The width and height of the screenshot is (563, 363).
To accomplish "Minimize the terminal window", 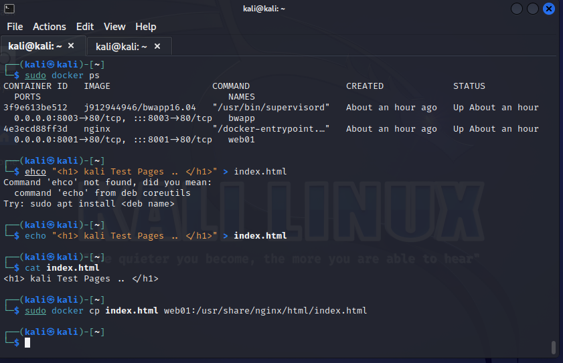I will (517, 9).
